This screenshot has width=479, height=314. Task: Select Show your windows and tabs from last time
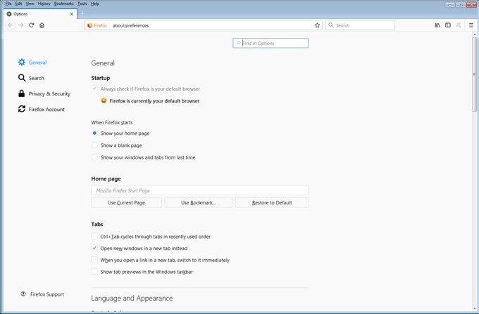click(x=94, y=157)
